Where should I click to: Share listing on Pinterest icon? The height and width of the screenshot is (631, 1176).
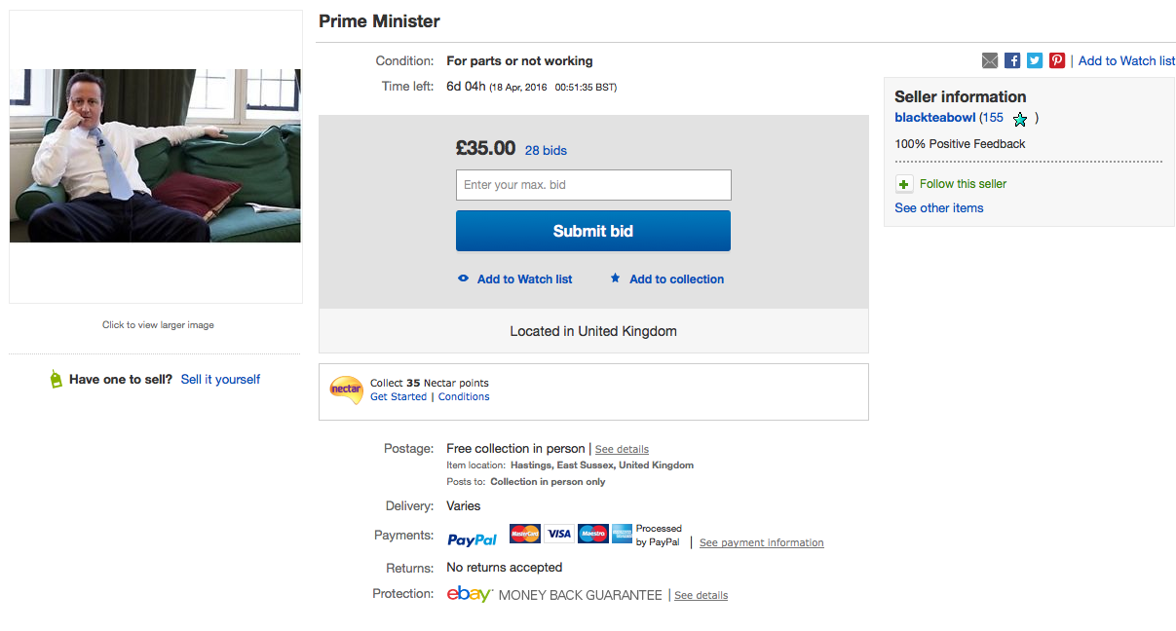point(1057,60)
